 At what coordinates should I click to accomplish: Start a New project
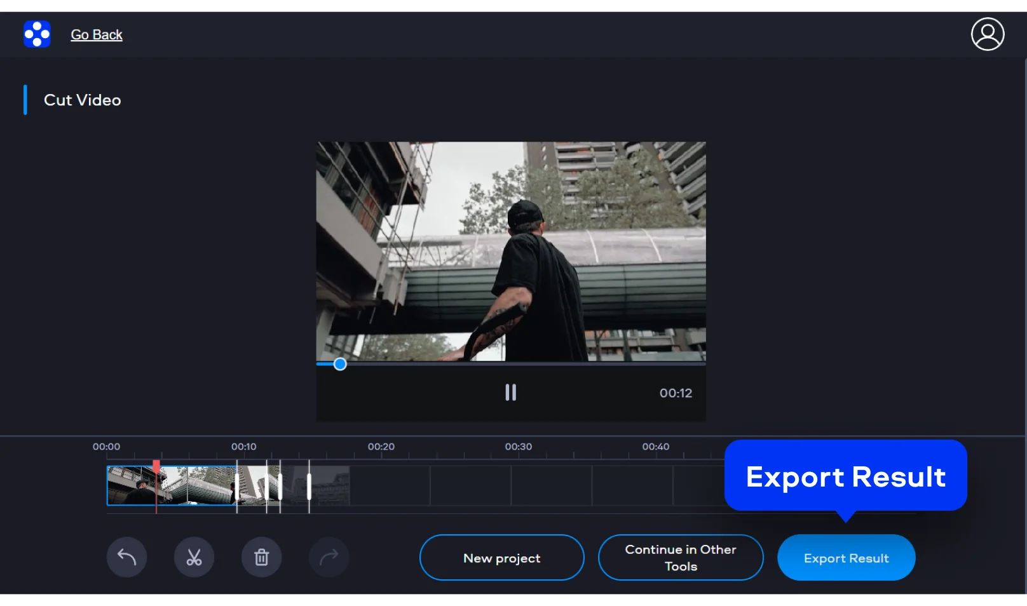click(501, 558)
